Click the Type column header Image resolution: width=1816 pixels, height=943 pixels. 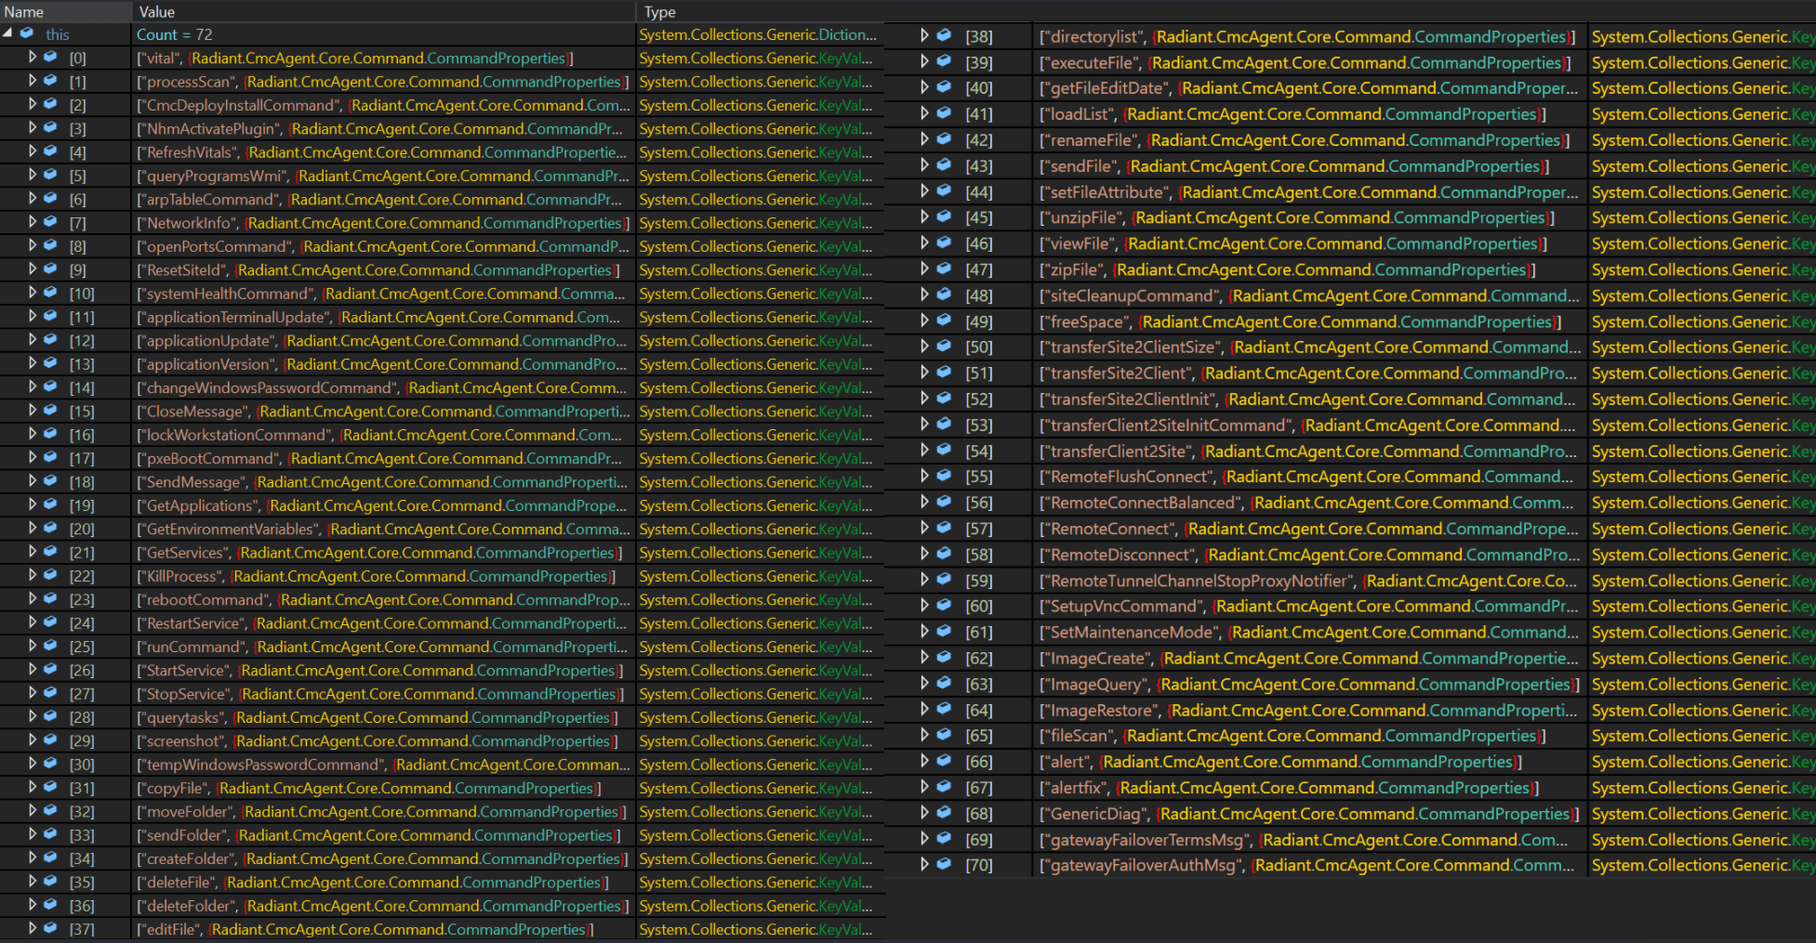tap(659, 11)
